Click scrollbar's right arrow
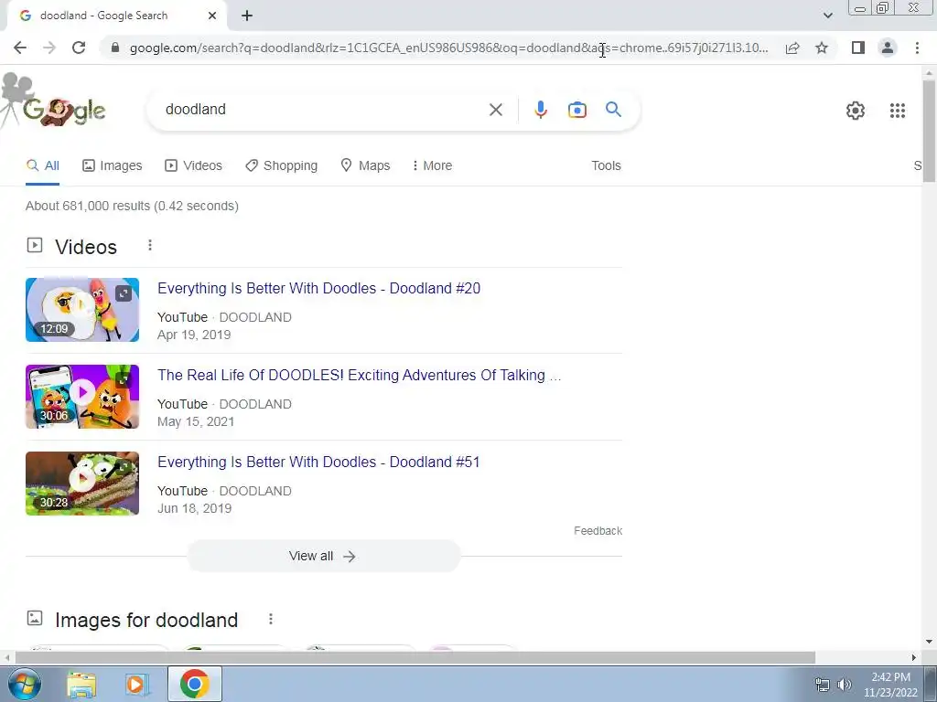The image size is (937, 702). pyautogui.click(x=914, y=657)
